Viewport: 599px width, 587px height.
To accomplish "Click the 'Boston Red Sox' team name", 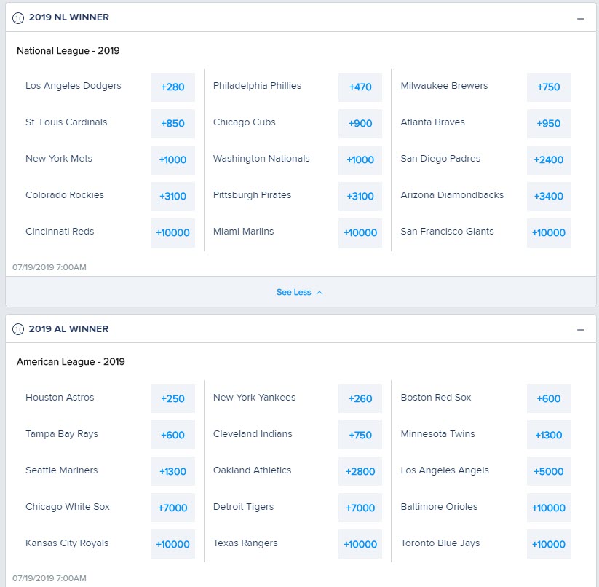I will (436, 398).
